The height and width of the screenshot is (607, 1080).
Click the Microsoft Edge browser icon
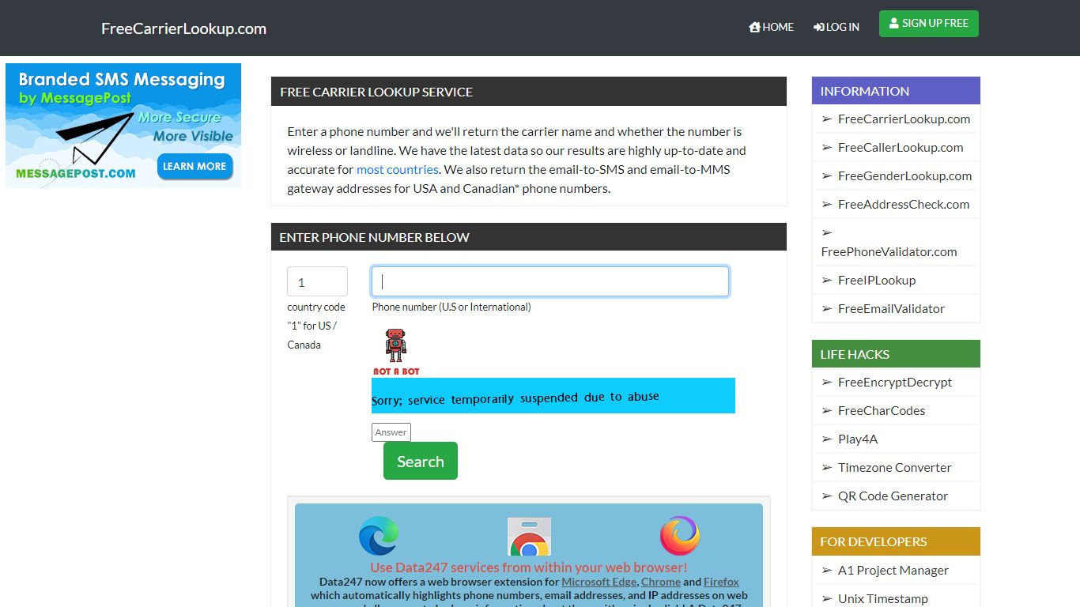point(379,536)
